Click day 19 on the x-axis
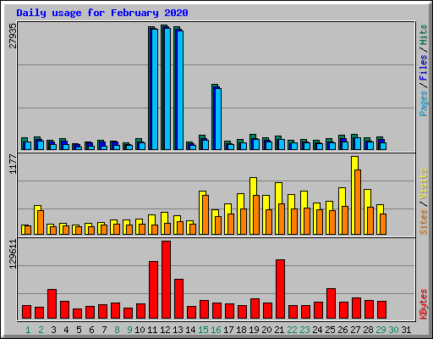 pyautogui.click(x=254, y=330)
